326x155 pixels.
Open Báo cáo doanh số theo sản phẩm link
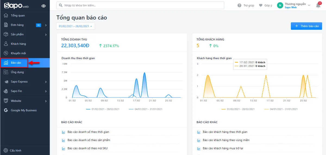tap(89, 140)
